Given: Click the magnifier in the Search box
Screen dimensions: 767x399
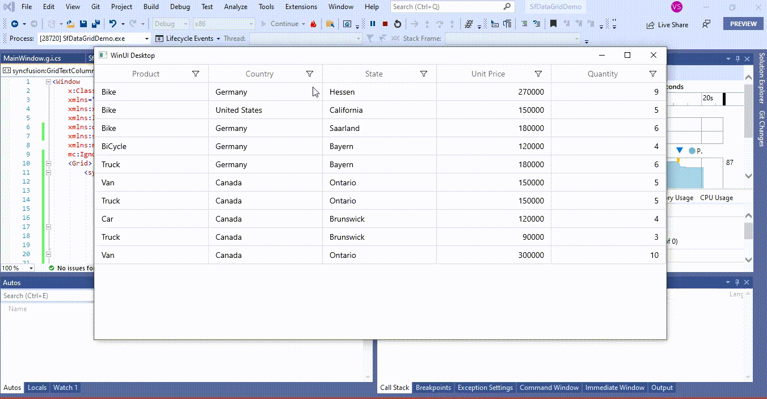Looking at the screenshot, I should tap(507, 7).
